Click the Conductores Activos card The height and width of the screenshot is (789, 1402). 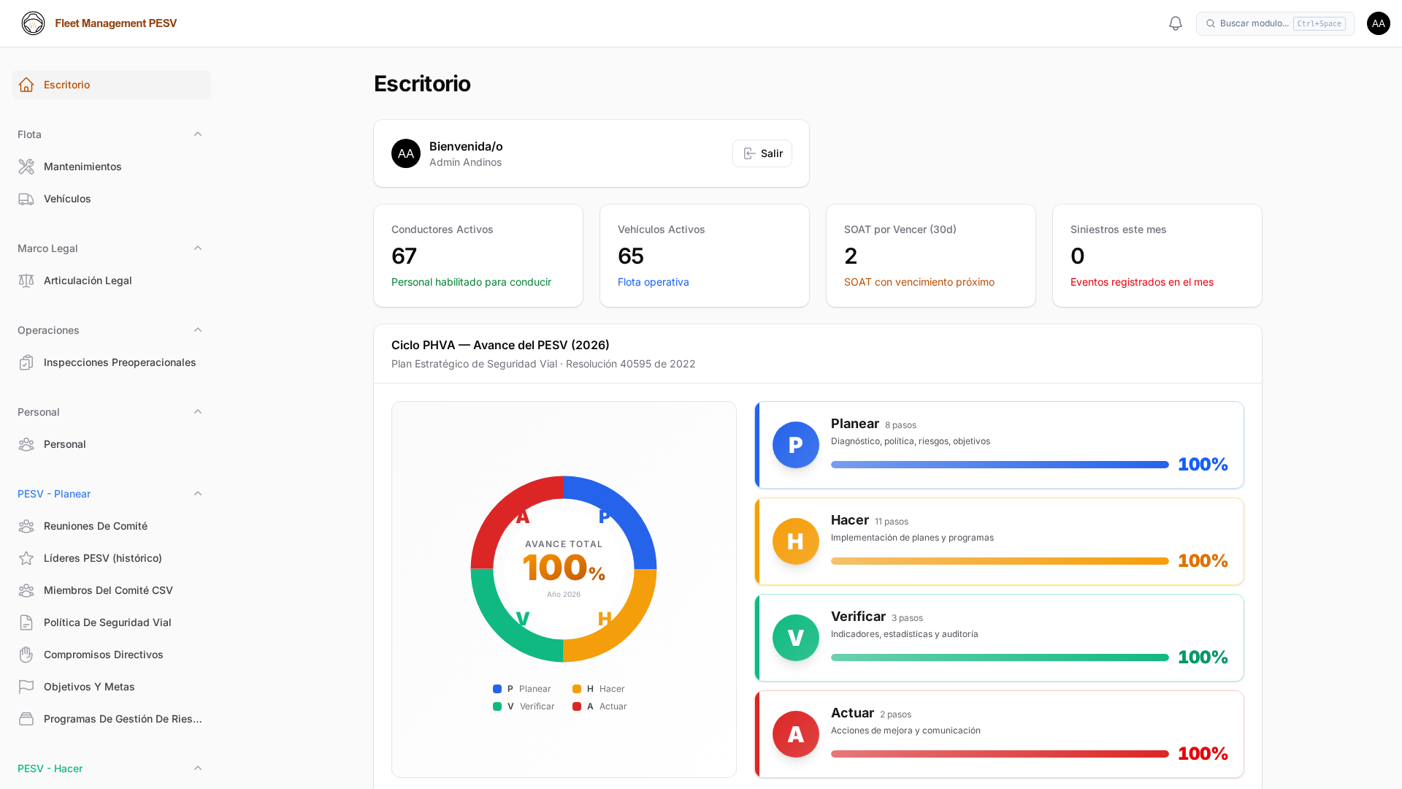pos(478,256)
